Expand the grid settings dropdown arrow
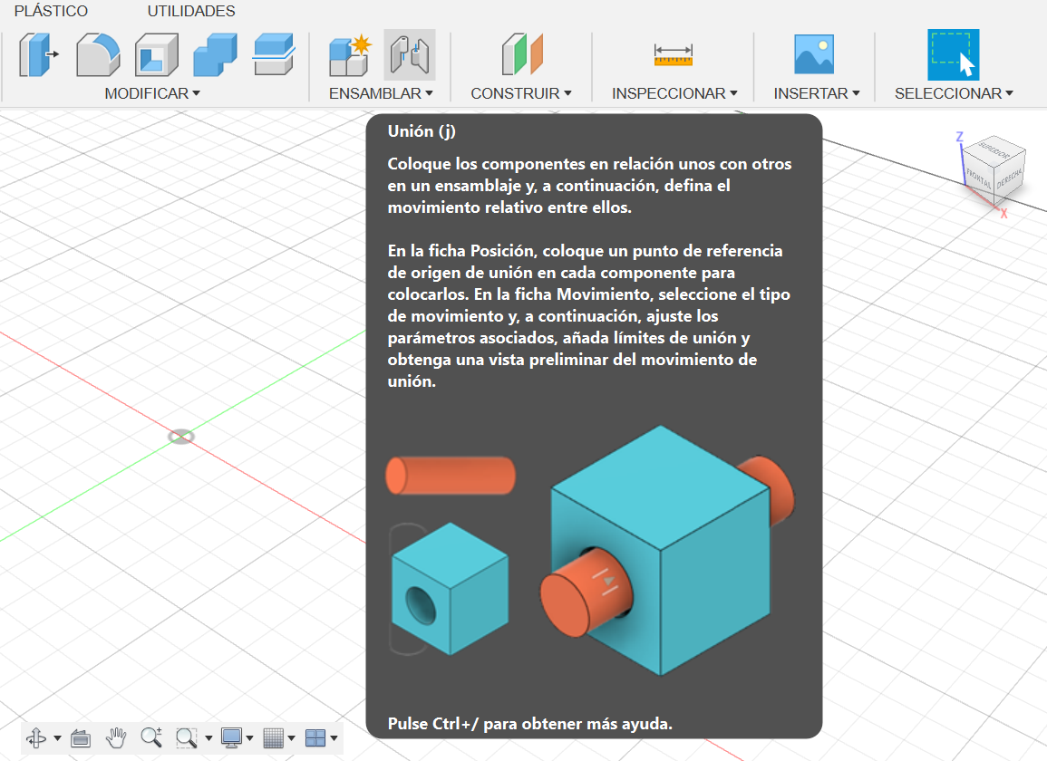 [x=292, y=738]
